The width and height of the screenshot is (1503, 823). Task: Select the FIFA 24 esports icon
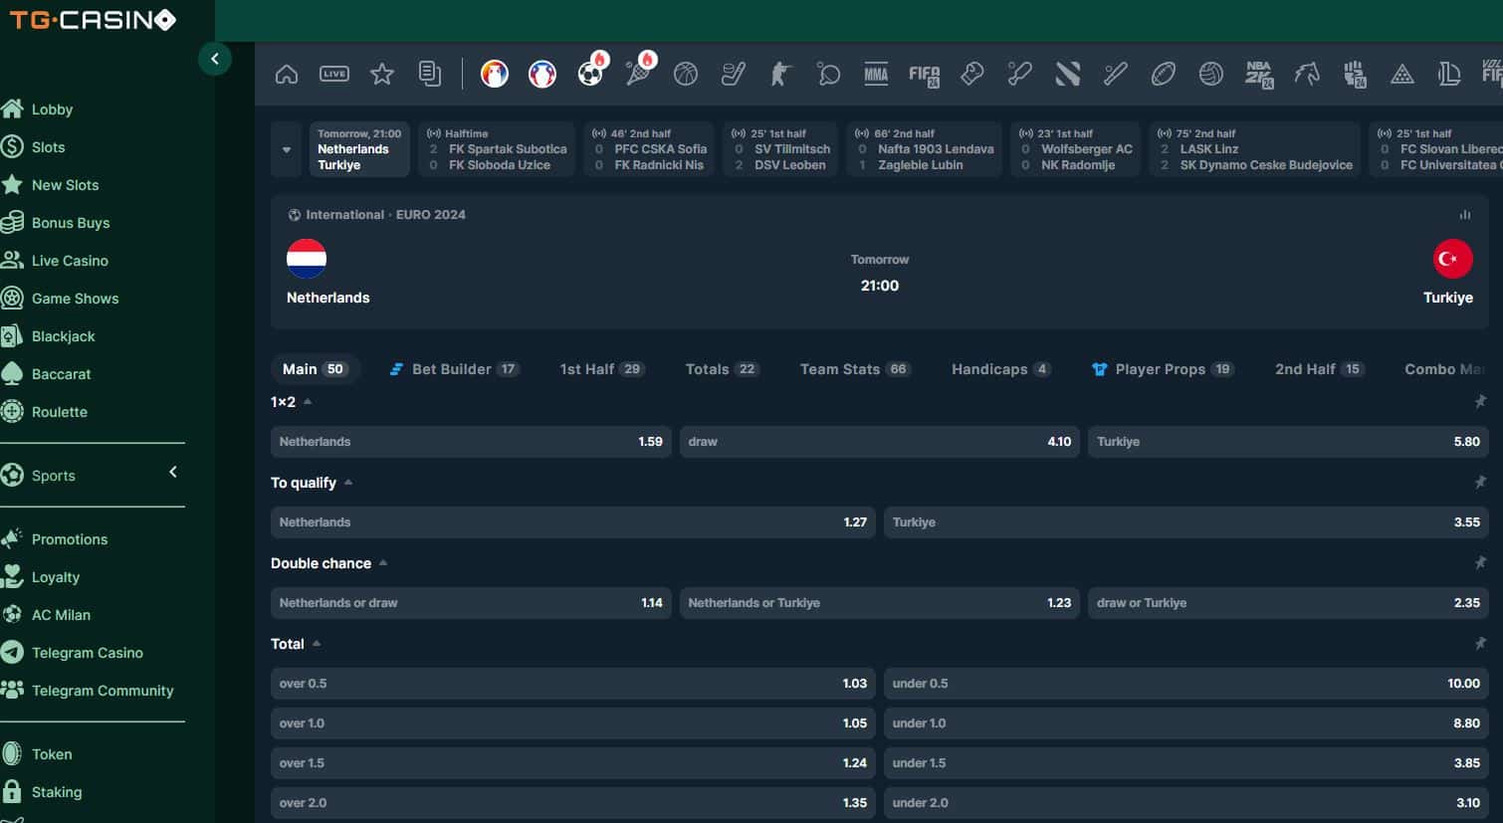coord(924,75)
